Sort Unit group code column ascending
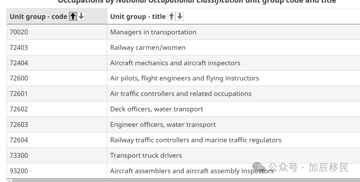The height and width of the screenshot is (182, 360). [x=73, y=17]
